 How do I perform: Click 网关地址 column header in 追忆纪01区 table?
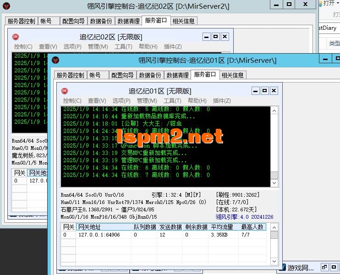pos(104,227)
